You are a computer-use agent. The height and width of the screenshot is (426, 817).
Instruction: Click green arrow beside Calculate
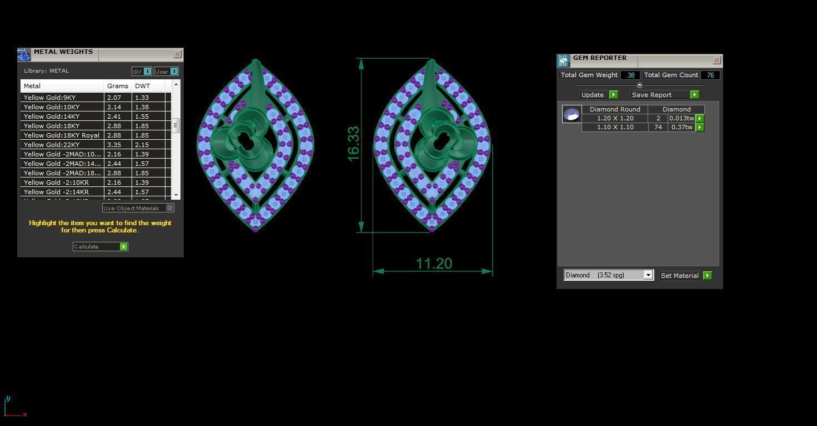click(123, 247)
